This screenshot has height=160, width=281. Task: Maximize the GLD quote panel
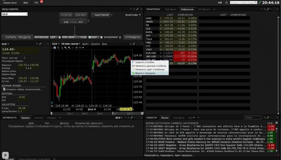pyautogui.click(x=44, y=44)
